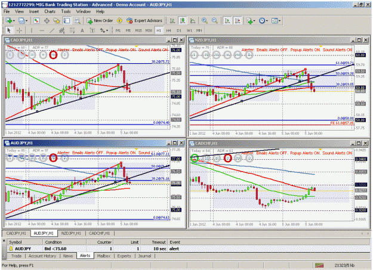
Task: Open the Tools menu
Action: click(66, 11)
